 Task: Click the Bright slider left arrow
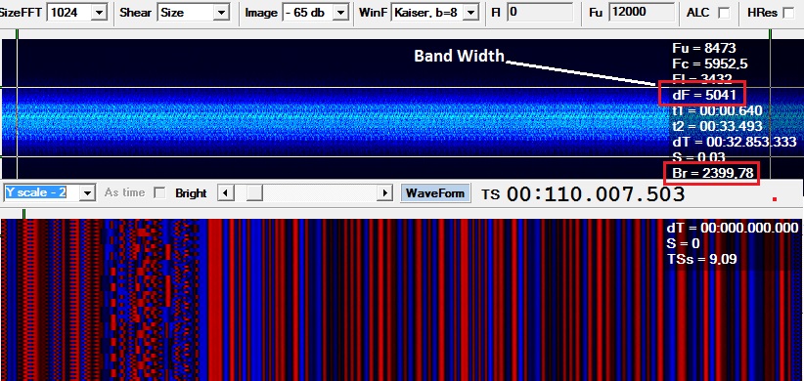pos(226,193)
